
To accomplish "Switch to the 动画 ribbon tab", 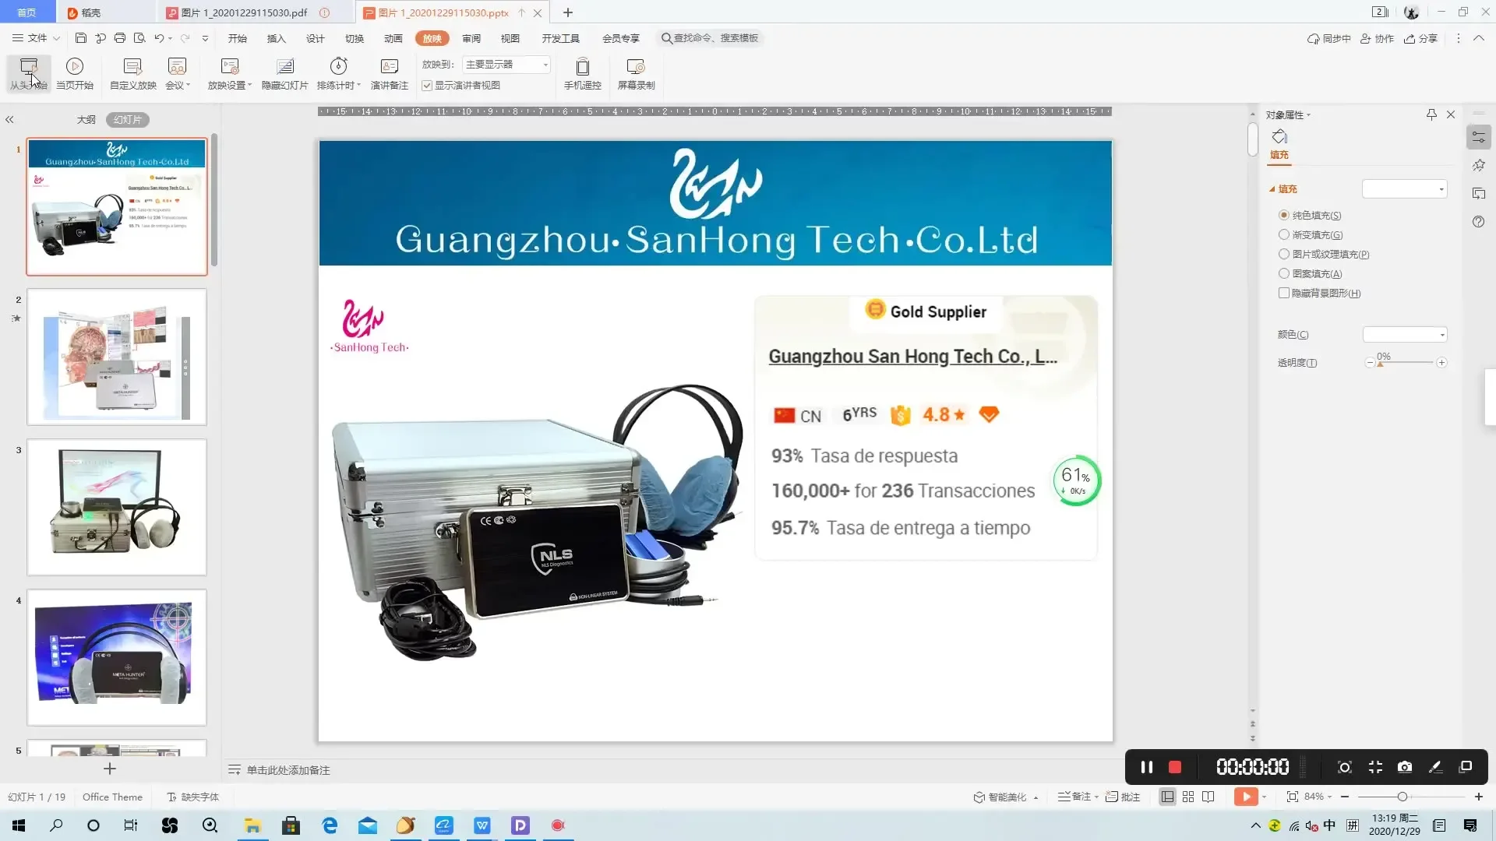I will 393,38.
